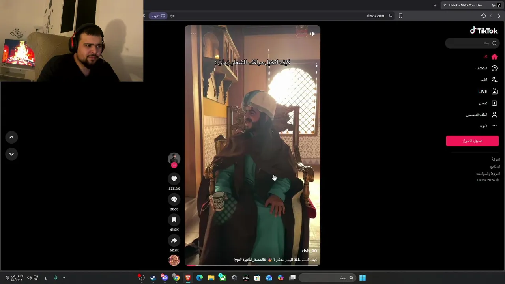
Task: Like the video with heart icon
Action: [x=174, y=179]
